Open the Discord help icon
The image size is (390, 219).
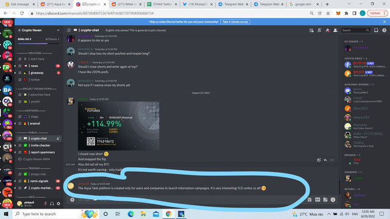tap(385, 30)
